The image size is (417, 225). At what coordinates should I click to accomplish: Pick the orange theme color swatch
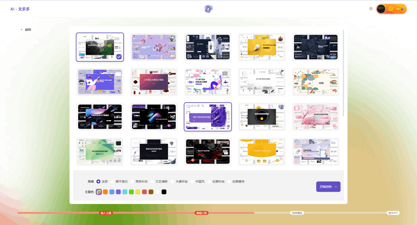pyautogui.click(x=105, y=192)
